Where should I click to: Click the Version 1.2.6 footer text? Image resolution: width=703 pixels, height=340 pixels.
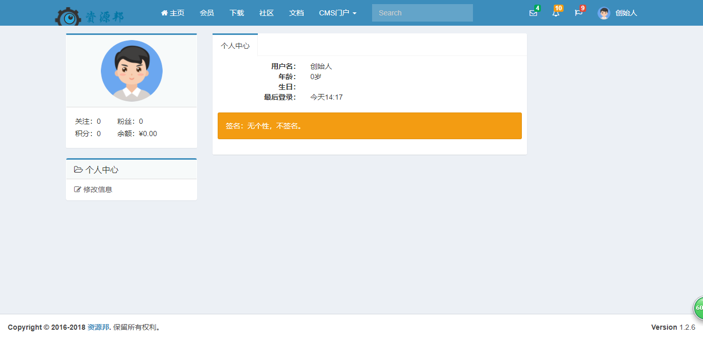click(673, 327)
